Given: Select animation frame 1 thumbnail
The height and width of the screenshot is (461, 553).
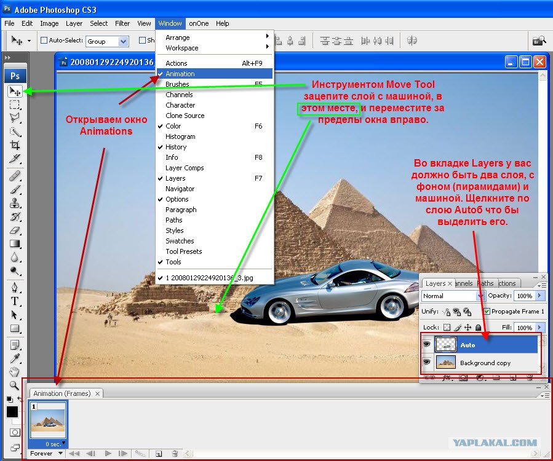Looking at the screenshot, I should pos(48,421).
